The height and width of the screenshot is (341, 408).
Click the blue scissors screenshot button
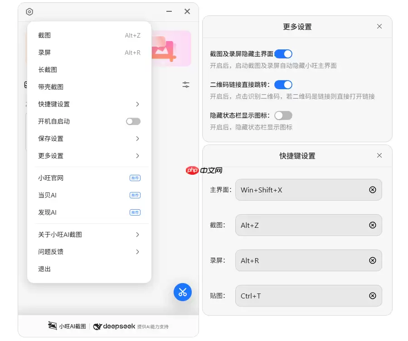[183, 292]
